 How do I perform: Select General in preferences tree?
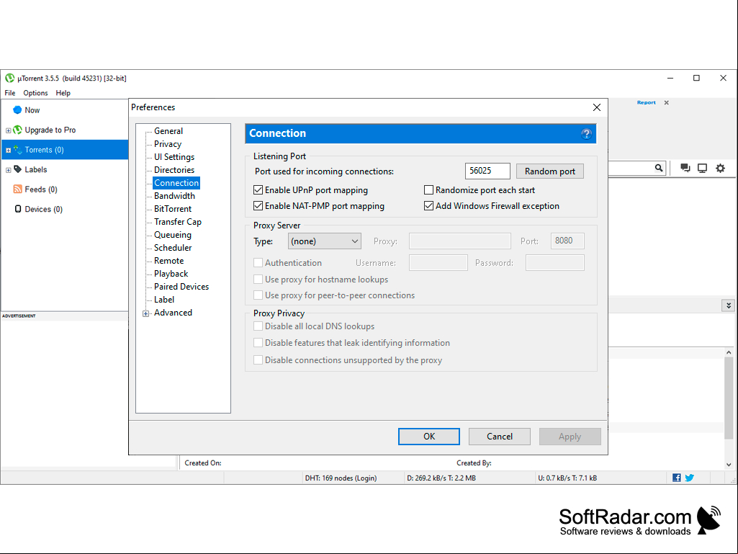point(168,131)
